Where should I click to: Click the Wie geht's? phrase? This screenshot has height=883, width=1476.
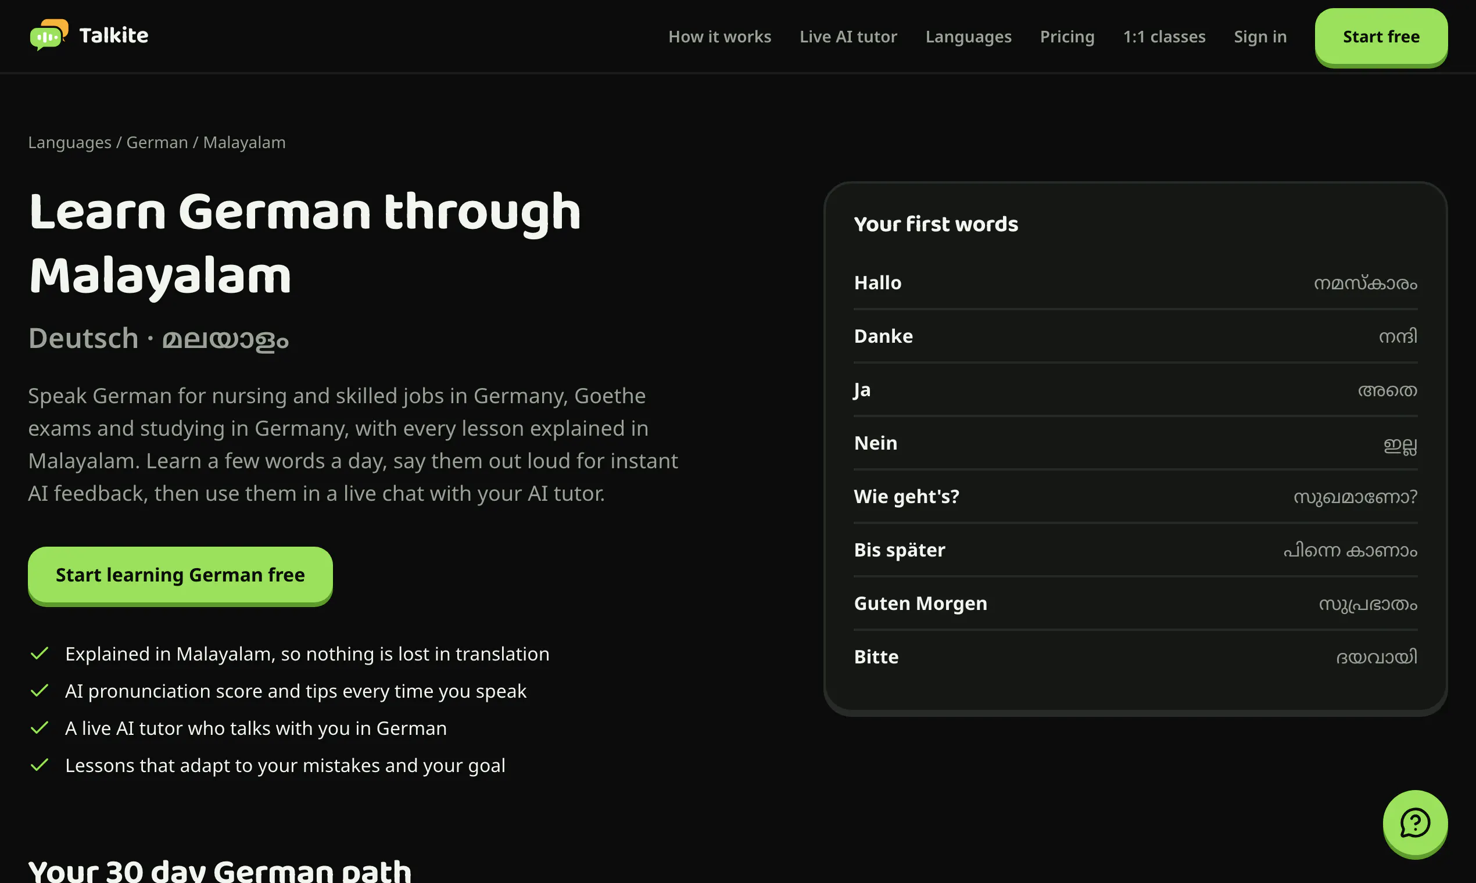[x=906, y=497]
